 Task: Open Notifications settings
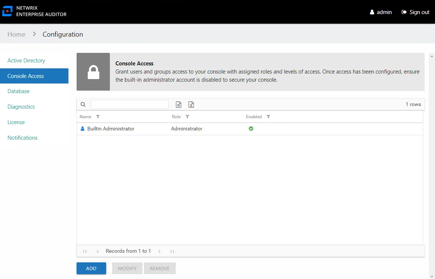[x=23, y=138]
